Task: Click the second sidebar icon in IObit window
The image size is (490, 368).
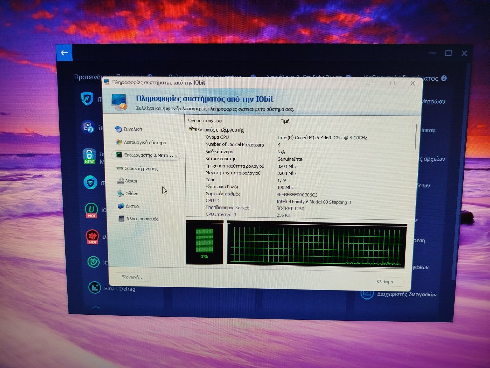Action: (x=88, y=127)
